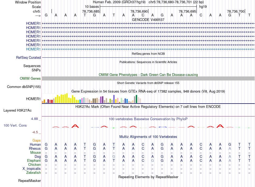Click the 100 Vert. Cons label
The image size is (255, 187).
(15, 125)
